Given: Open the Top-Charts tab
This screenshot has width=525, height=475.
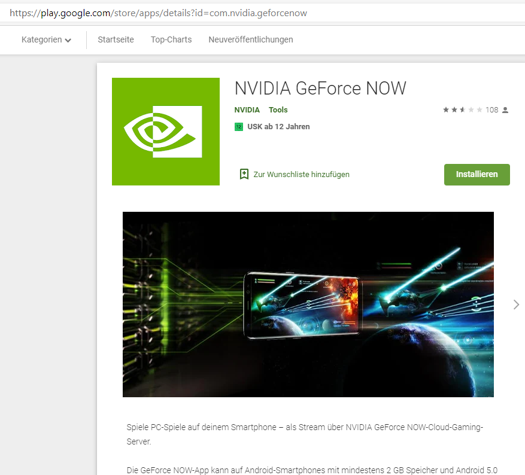Looking at the screenshot, I should pyautogui.click(x=171, y=39).
